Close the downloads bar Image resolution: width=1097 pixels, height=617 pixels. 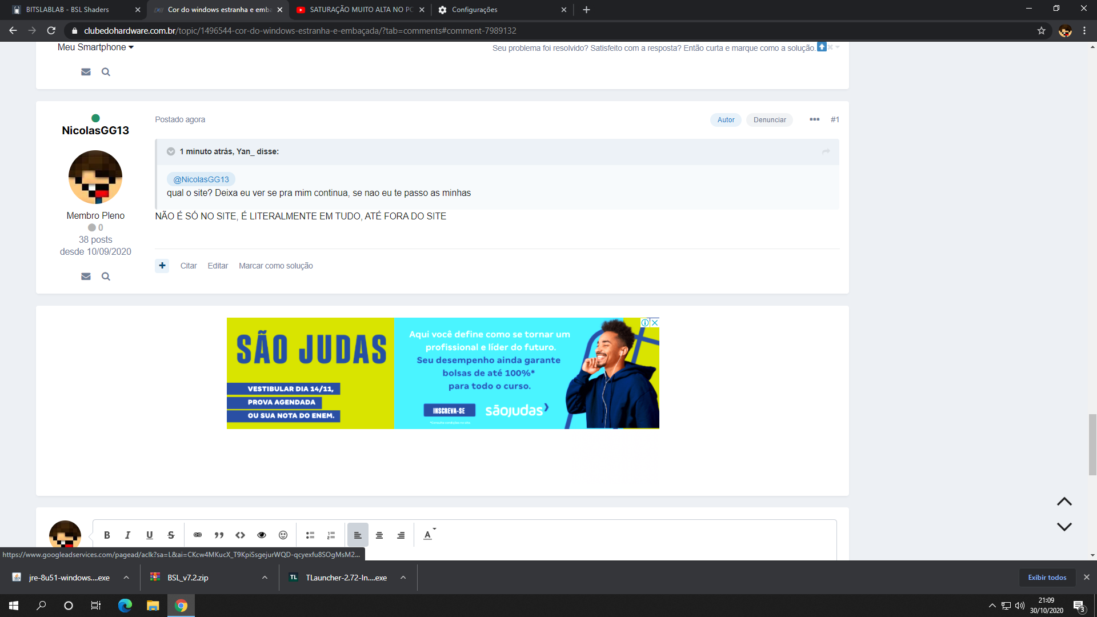1087,578
